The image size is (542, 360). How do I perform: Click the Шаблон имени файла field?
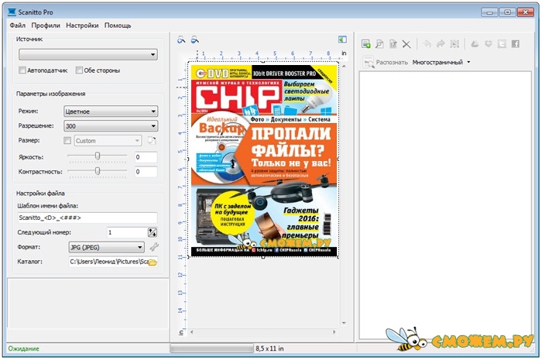point(87,218)
